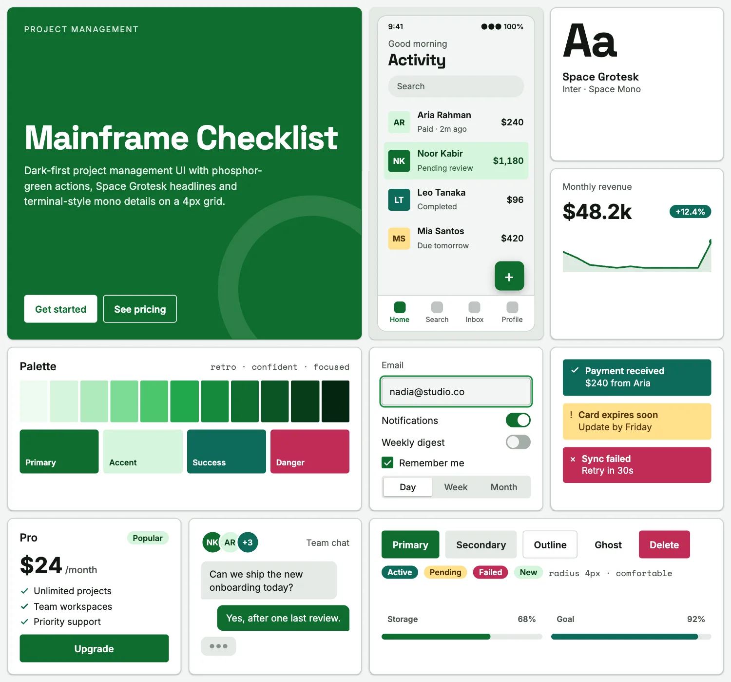Pick the Accent color swatch
The width and height of the screenshot is (731, 682).
coord(143,451)
